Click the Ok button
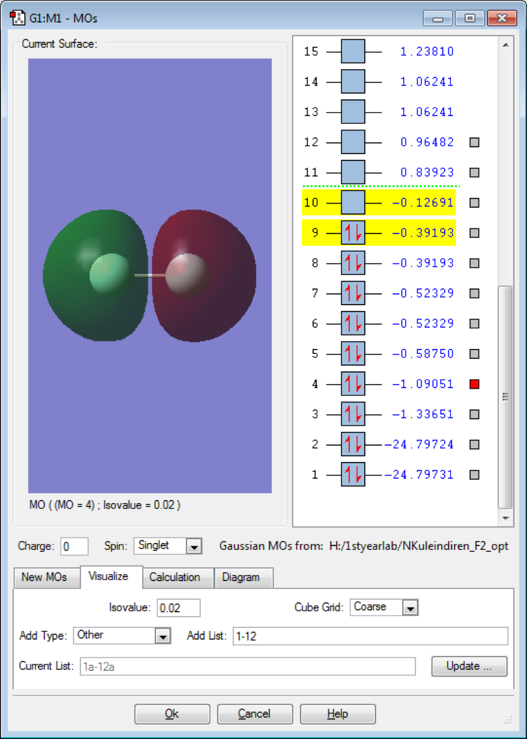Image resolution: width=527 pixels, height=739 pixels. 172,713
